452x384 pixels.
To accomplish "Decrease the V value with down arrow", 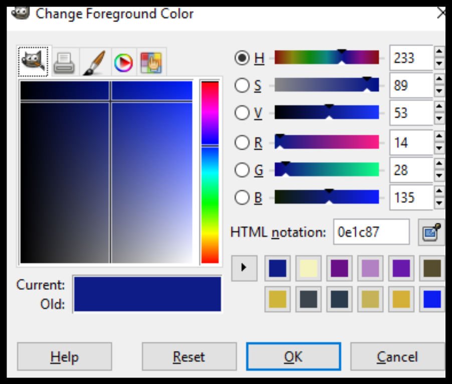I will pyautogui.click(x=439, y=119).
